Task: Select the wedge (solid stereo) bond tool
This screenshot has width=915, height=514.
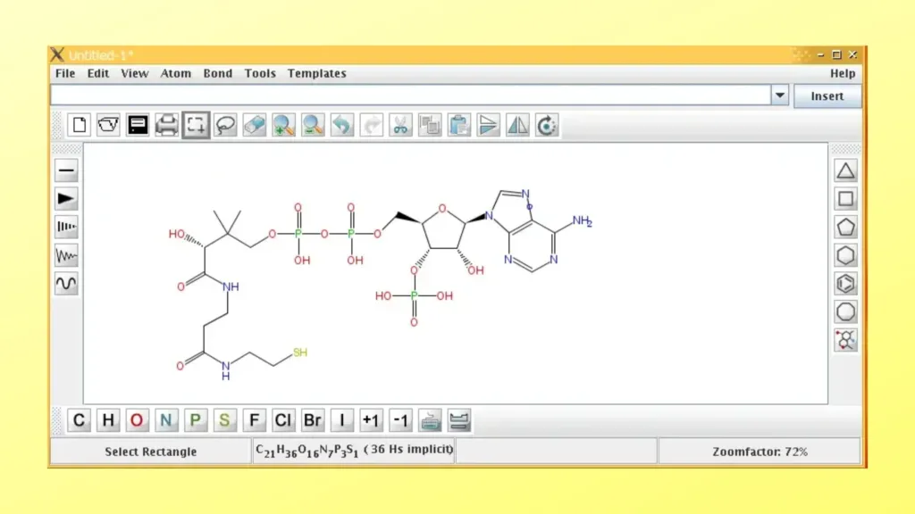Action: coord(67,199)
